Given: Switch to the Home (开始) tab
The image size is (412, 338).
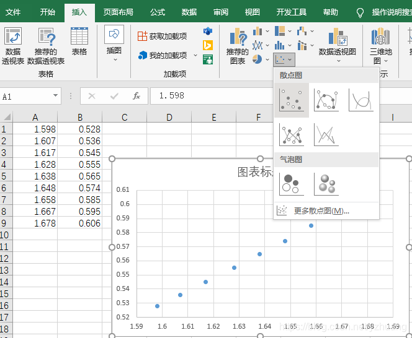Looking at the screenshot, I should 48,12.
